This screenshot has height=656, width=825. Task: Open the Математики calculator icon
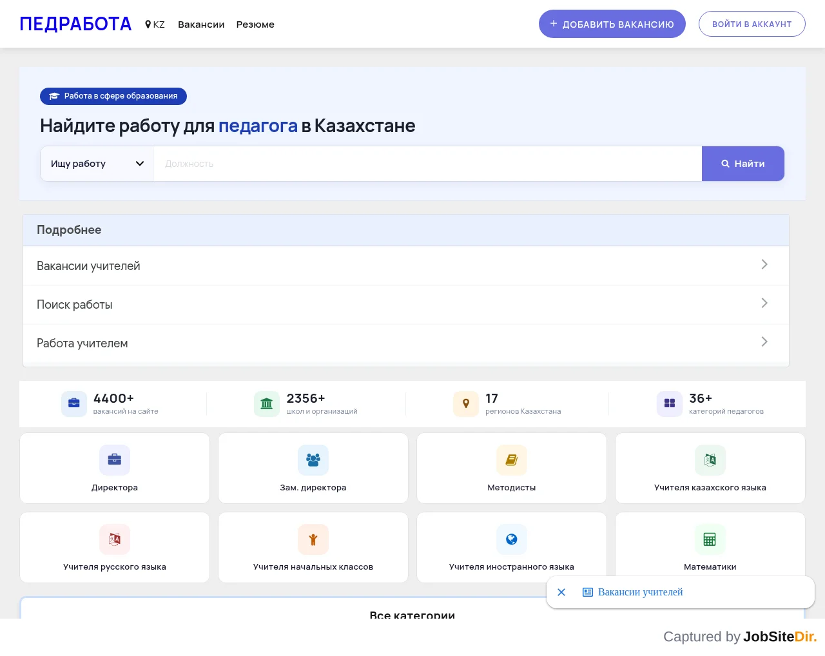710,539
